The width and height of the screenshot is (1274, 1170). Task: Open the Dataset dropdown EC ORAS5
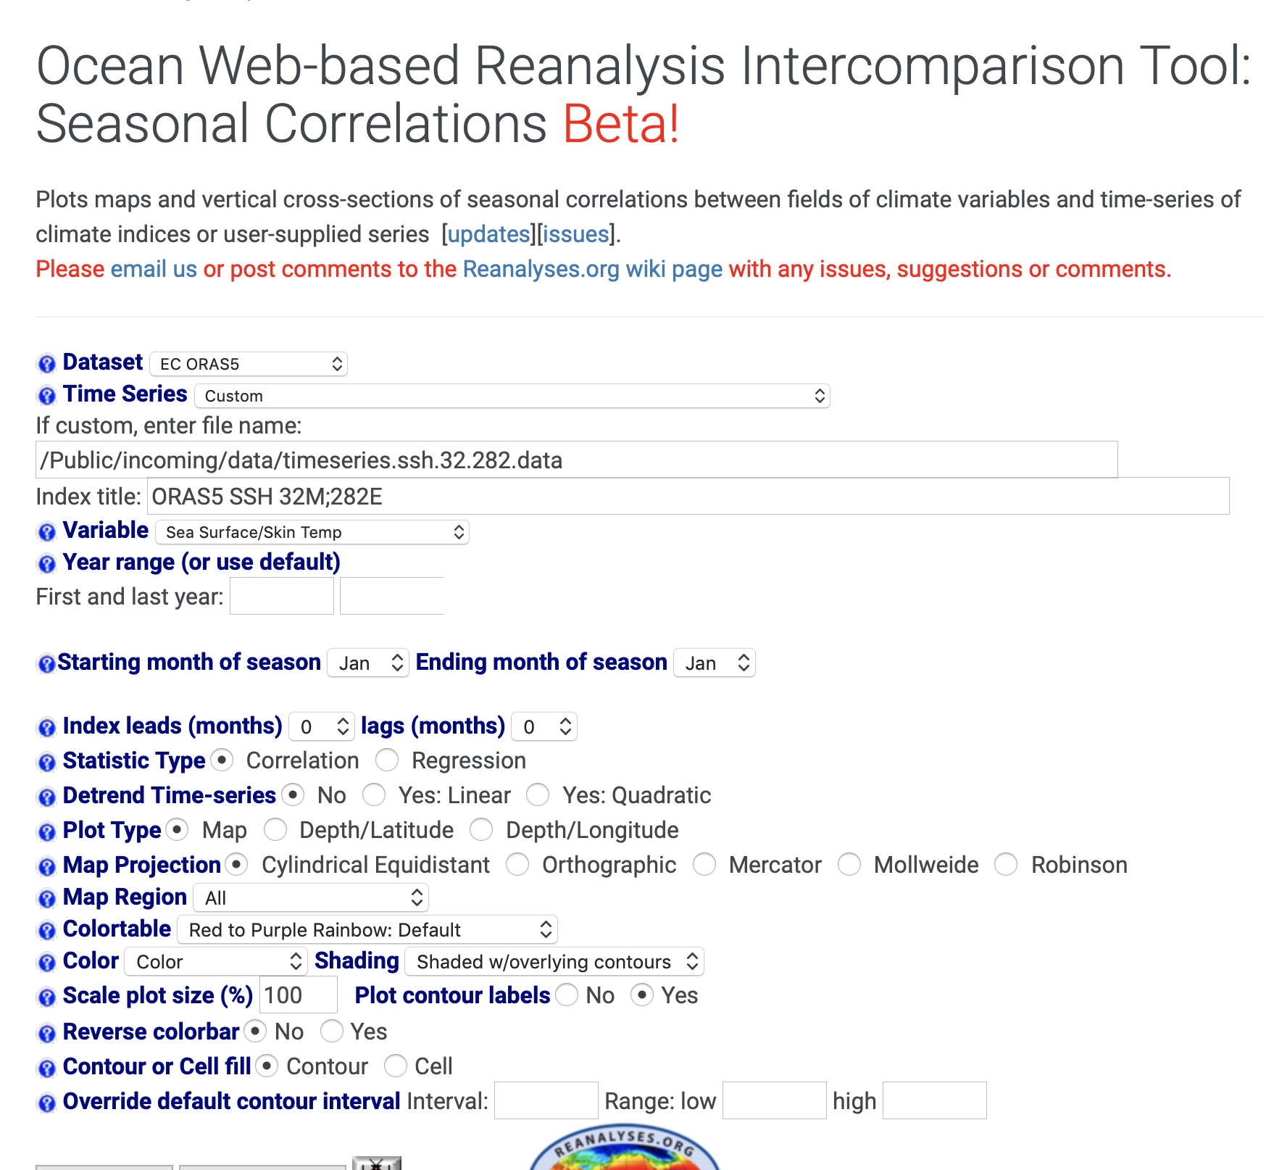point(249,364)
